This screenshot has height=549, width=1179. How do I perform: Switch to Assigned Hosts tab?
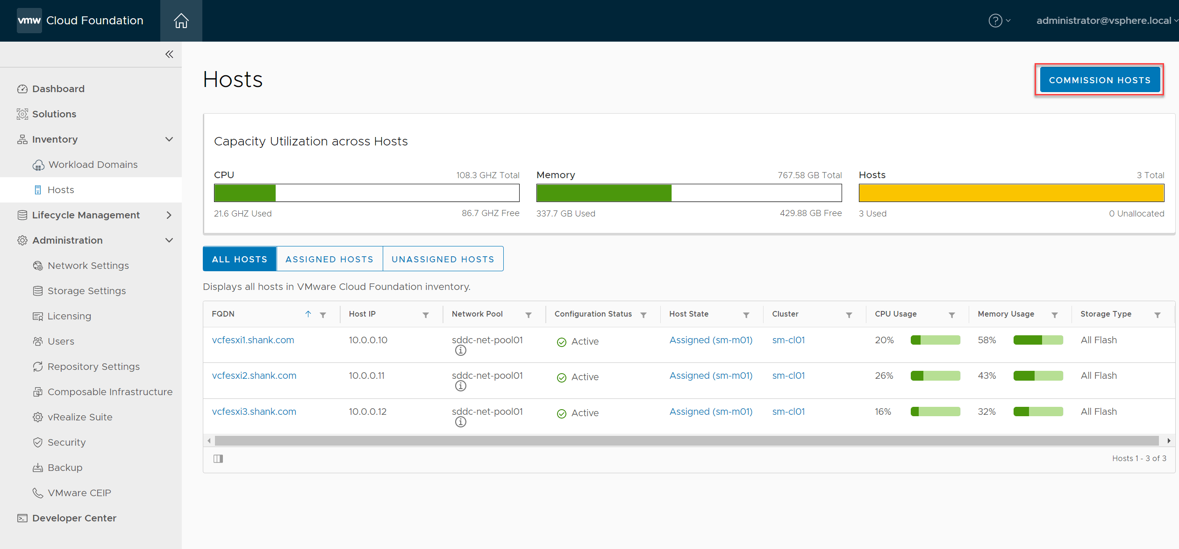tap(329, 259)
